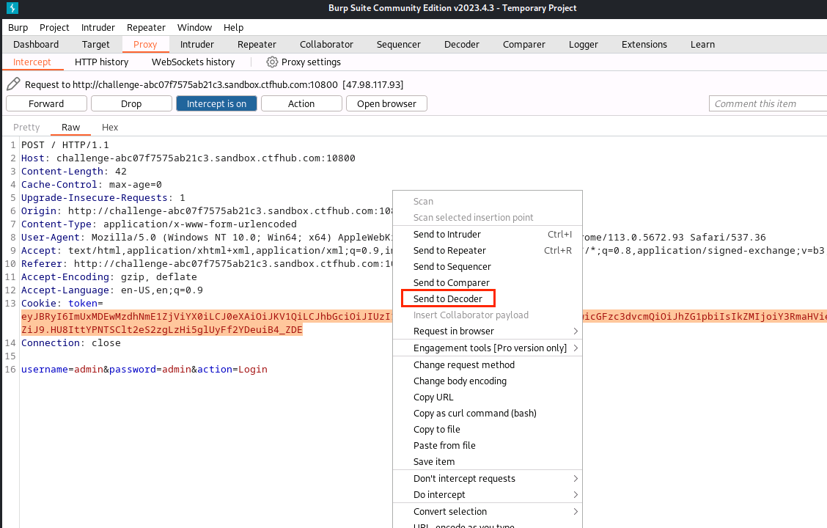Open the Repeater menu in menu bar
The height and width of the screenshot is (528, 827).
tap(146, 27)
